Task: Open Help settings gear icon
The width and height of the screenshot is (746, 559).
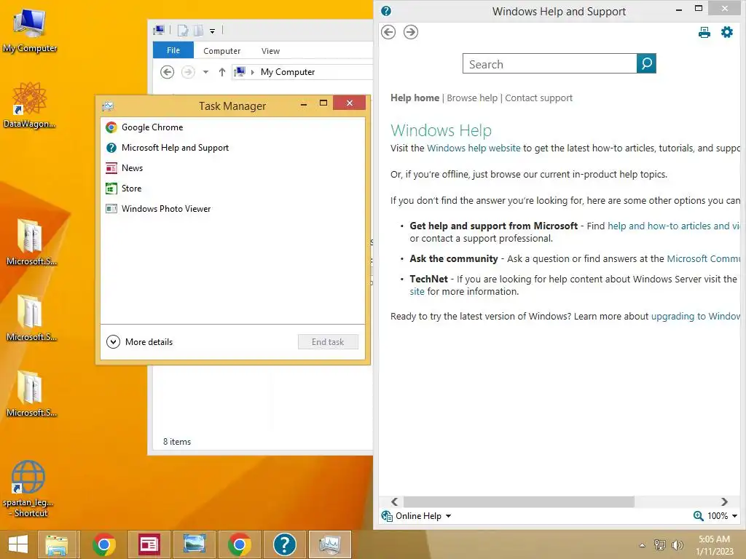Action: point(727,32)
